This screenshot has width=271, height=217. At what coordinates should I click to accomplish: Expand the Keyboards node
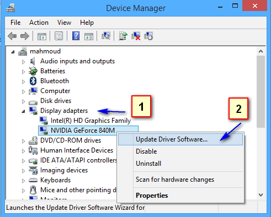[x=23, y=181]
